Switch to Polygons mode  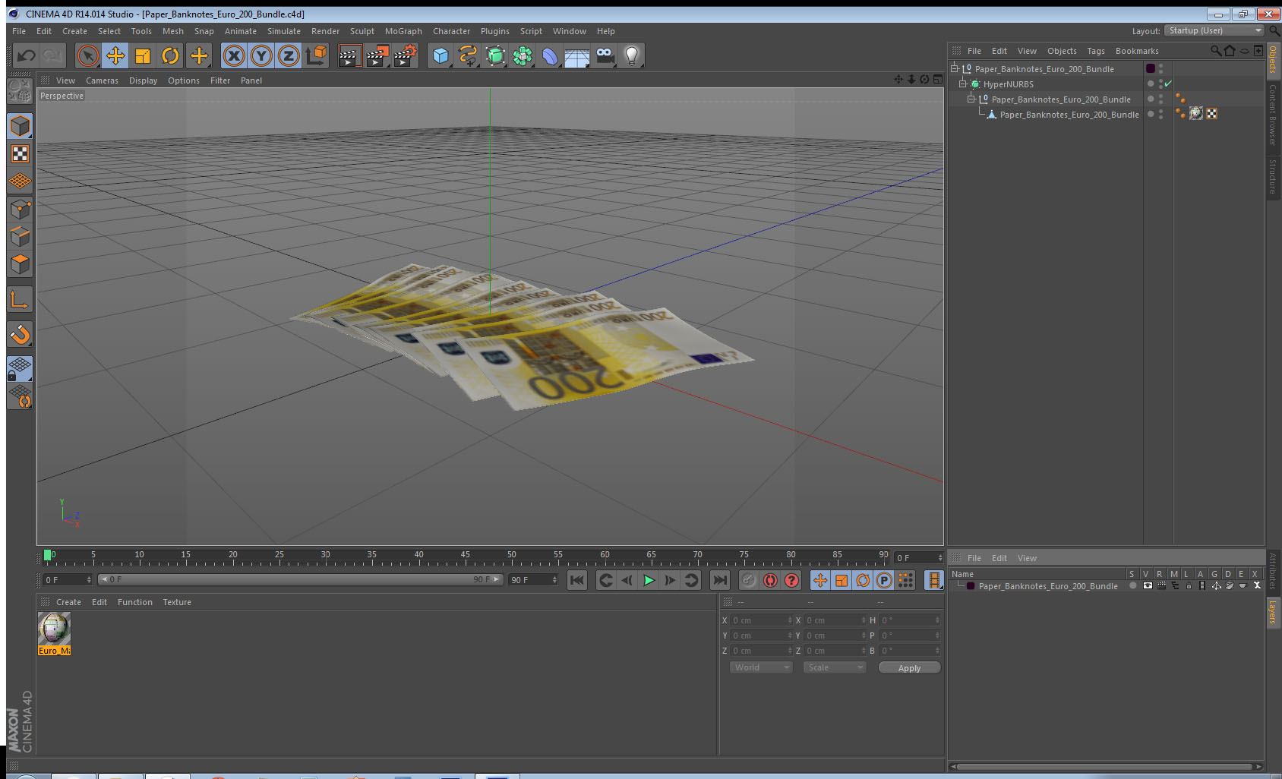(x=20, y=263)
